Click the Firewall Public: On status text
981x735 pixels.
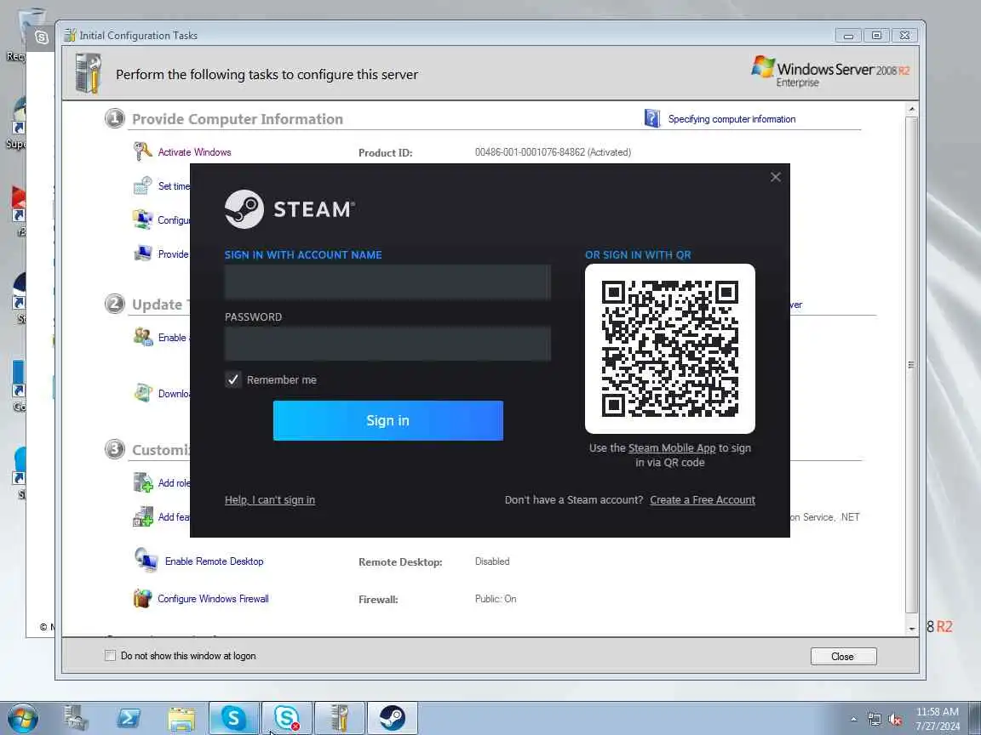tap(496, 599)
